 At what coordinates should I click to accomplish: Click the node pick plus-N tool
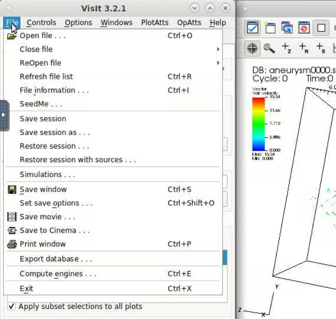(x=304, y=48)
